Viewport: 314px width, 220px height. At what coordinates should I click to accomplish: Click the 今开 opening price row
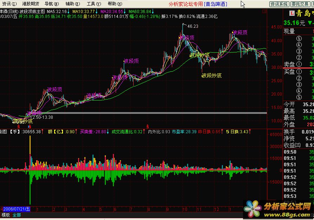point(299,104)
